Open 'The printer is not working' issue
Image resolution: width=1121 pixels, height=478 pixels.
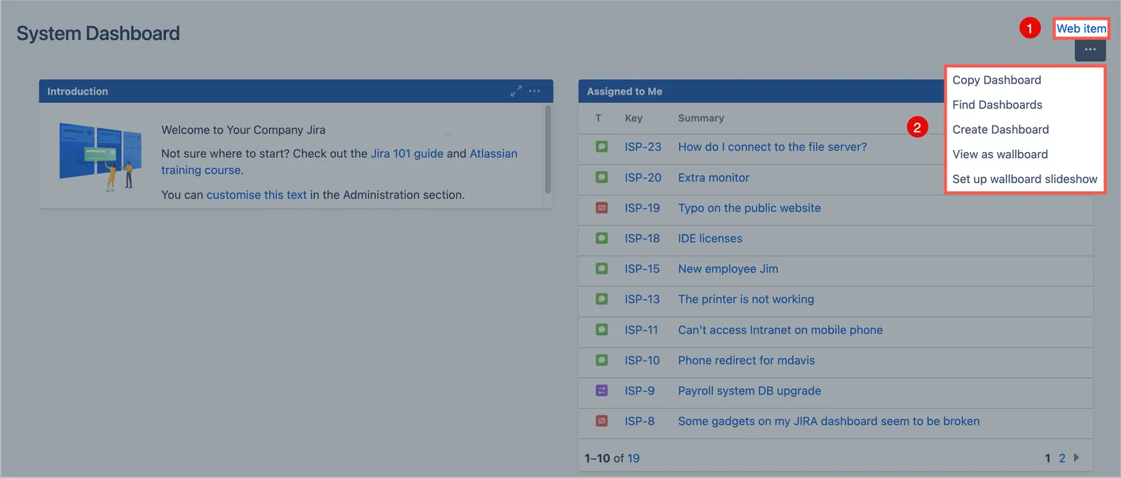coord(746,299)
